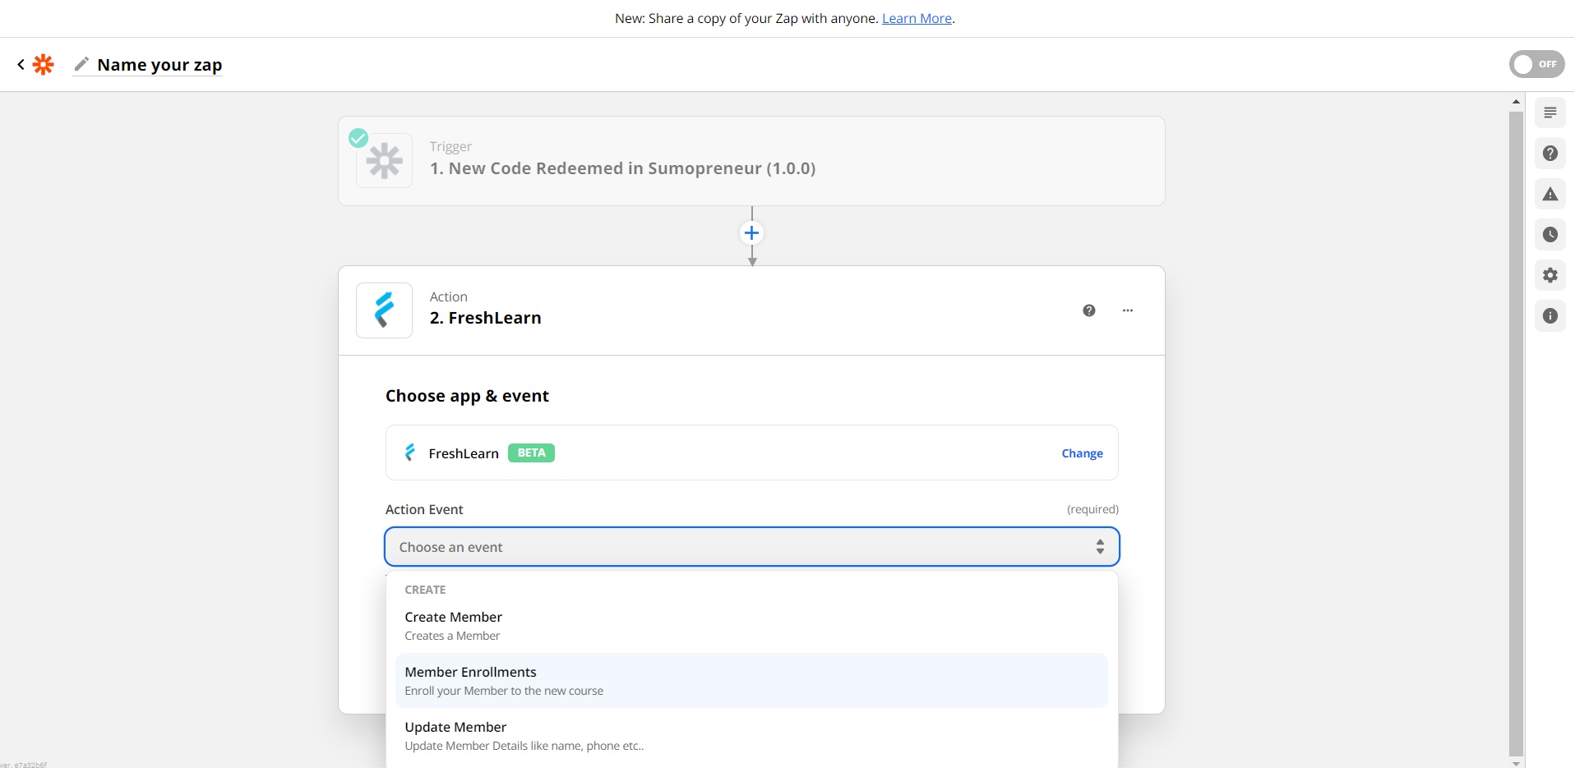The height and width of the screenshot is (772, 1575).
Task: Open Zapier home via orange asterisk logo
Action: click(44, 64)
